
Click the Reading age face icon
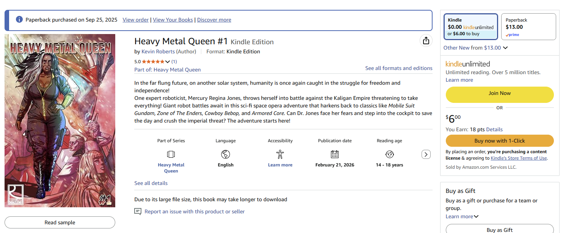(389, 154)
